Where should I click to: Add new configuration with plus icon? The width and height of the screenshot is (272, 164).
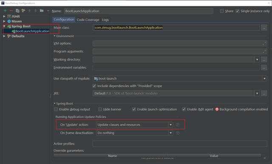point(5,11)
